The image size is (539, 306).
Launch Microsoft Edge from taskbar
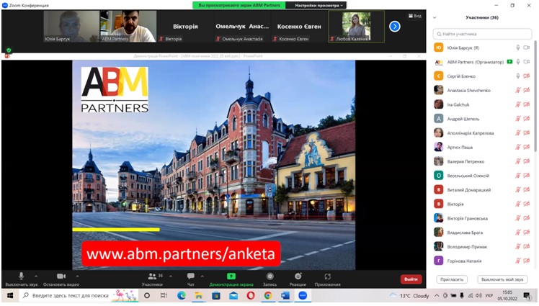(x=182, y=295)
